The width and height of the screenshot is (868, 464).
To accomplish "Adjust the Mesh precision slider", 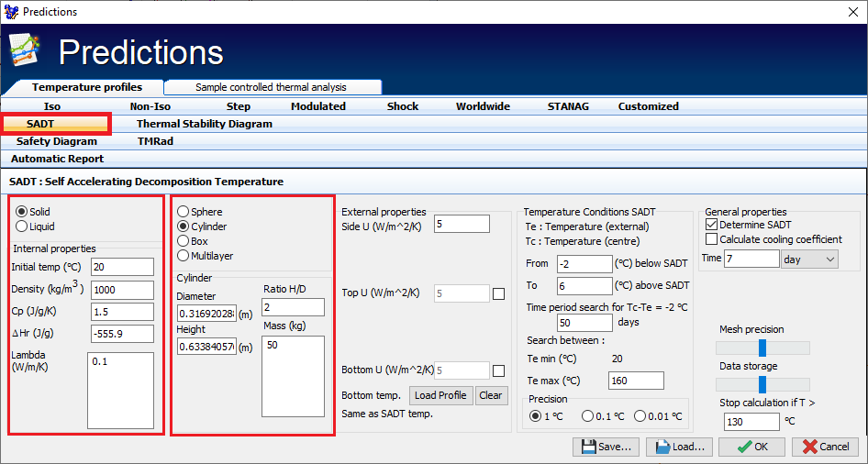I will point(762,348).
